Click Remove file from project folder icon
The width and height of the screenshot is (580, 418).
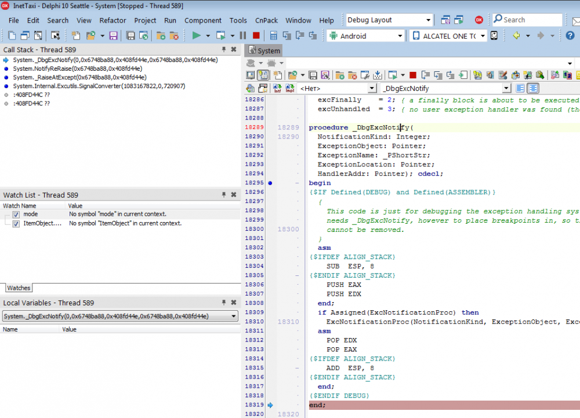[174, 35]
